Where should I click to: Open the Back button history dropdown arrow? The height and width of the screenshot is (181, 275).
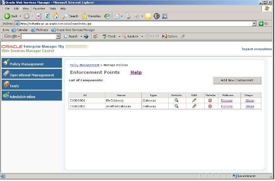[x=20, y=16]
